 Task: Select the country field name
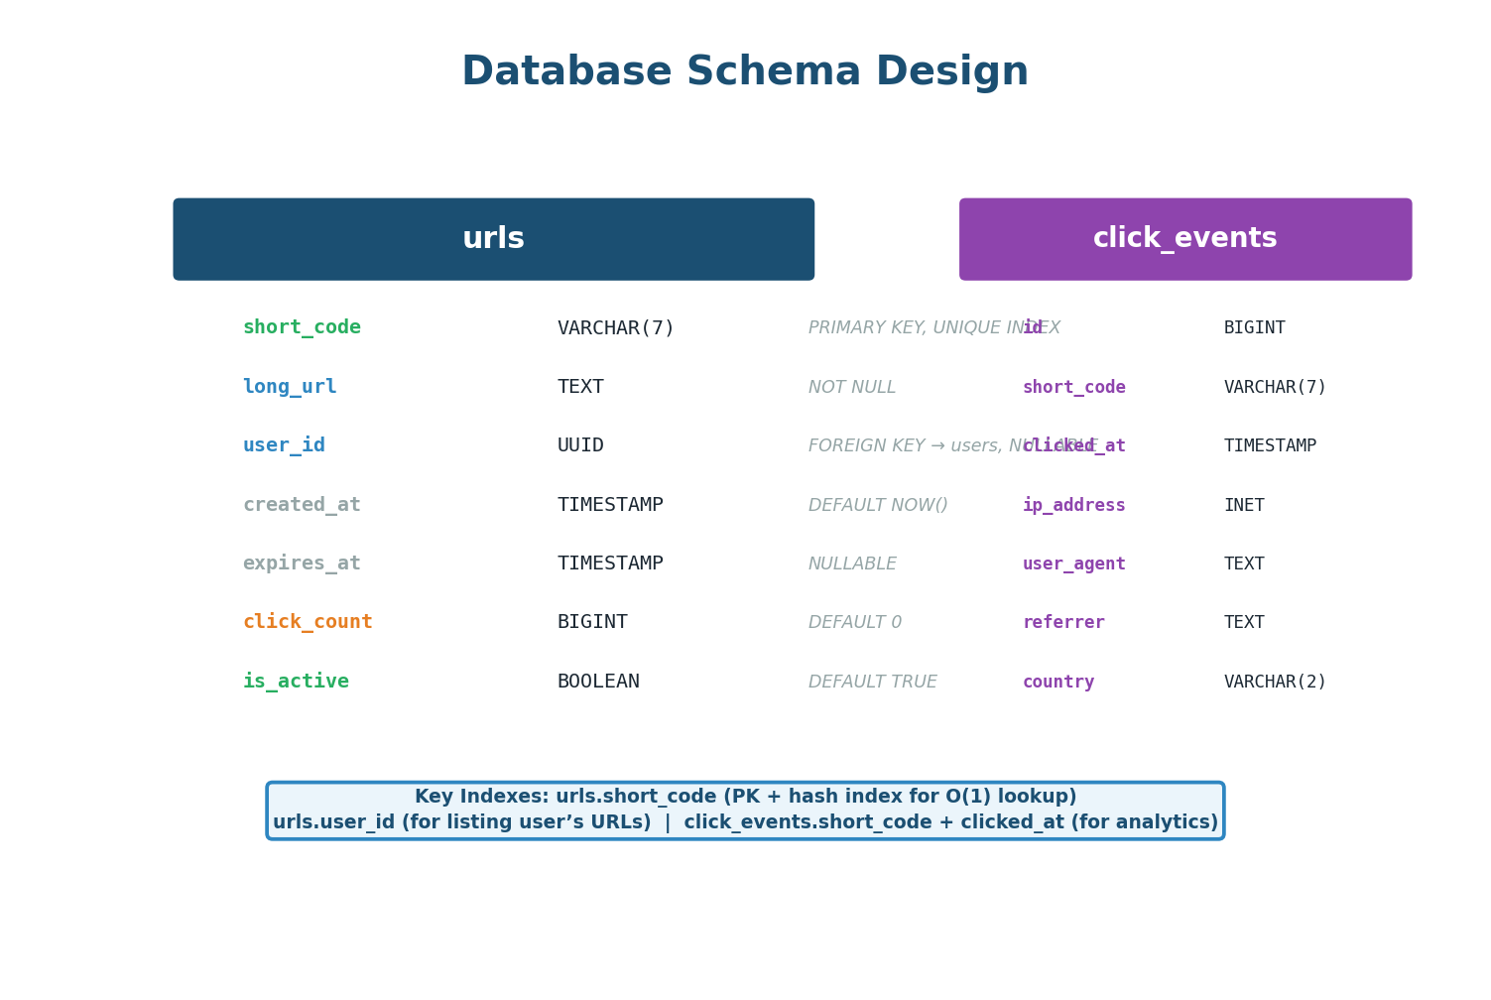pos(1058,681)
